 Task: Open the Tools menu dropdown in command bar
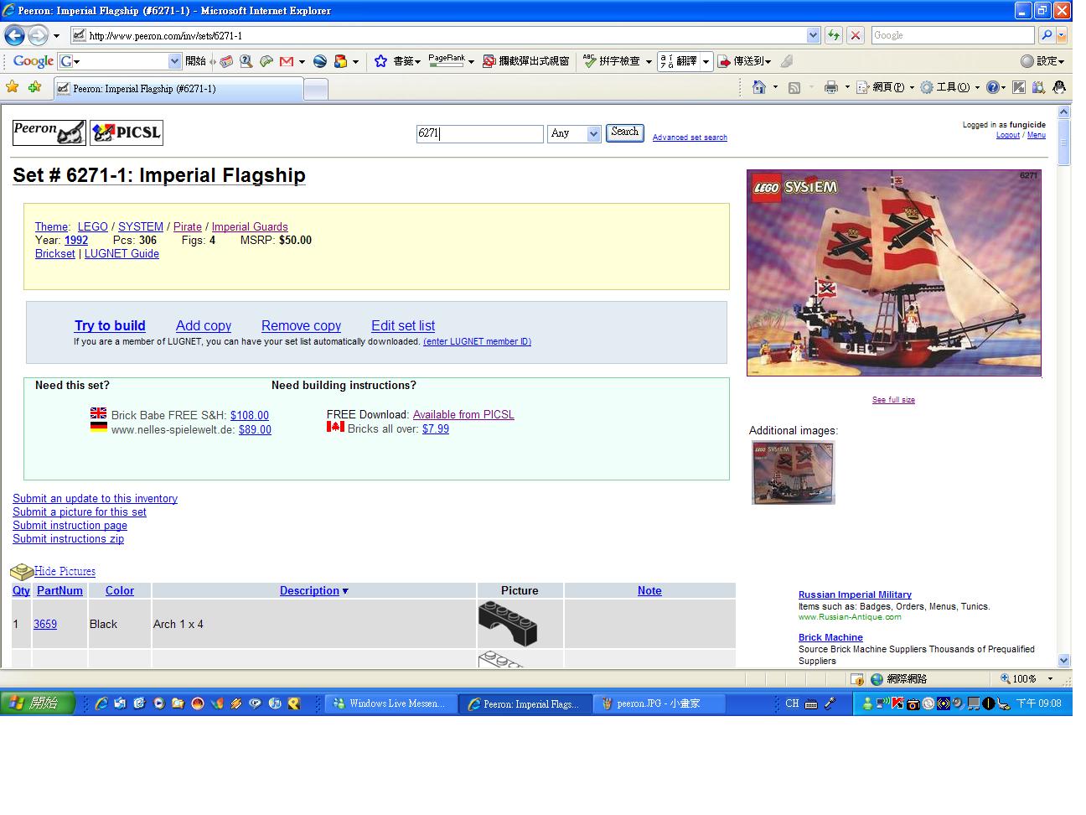click(949, 87)
